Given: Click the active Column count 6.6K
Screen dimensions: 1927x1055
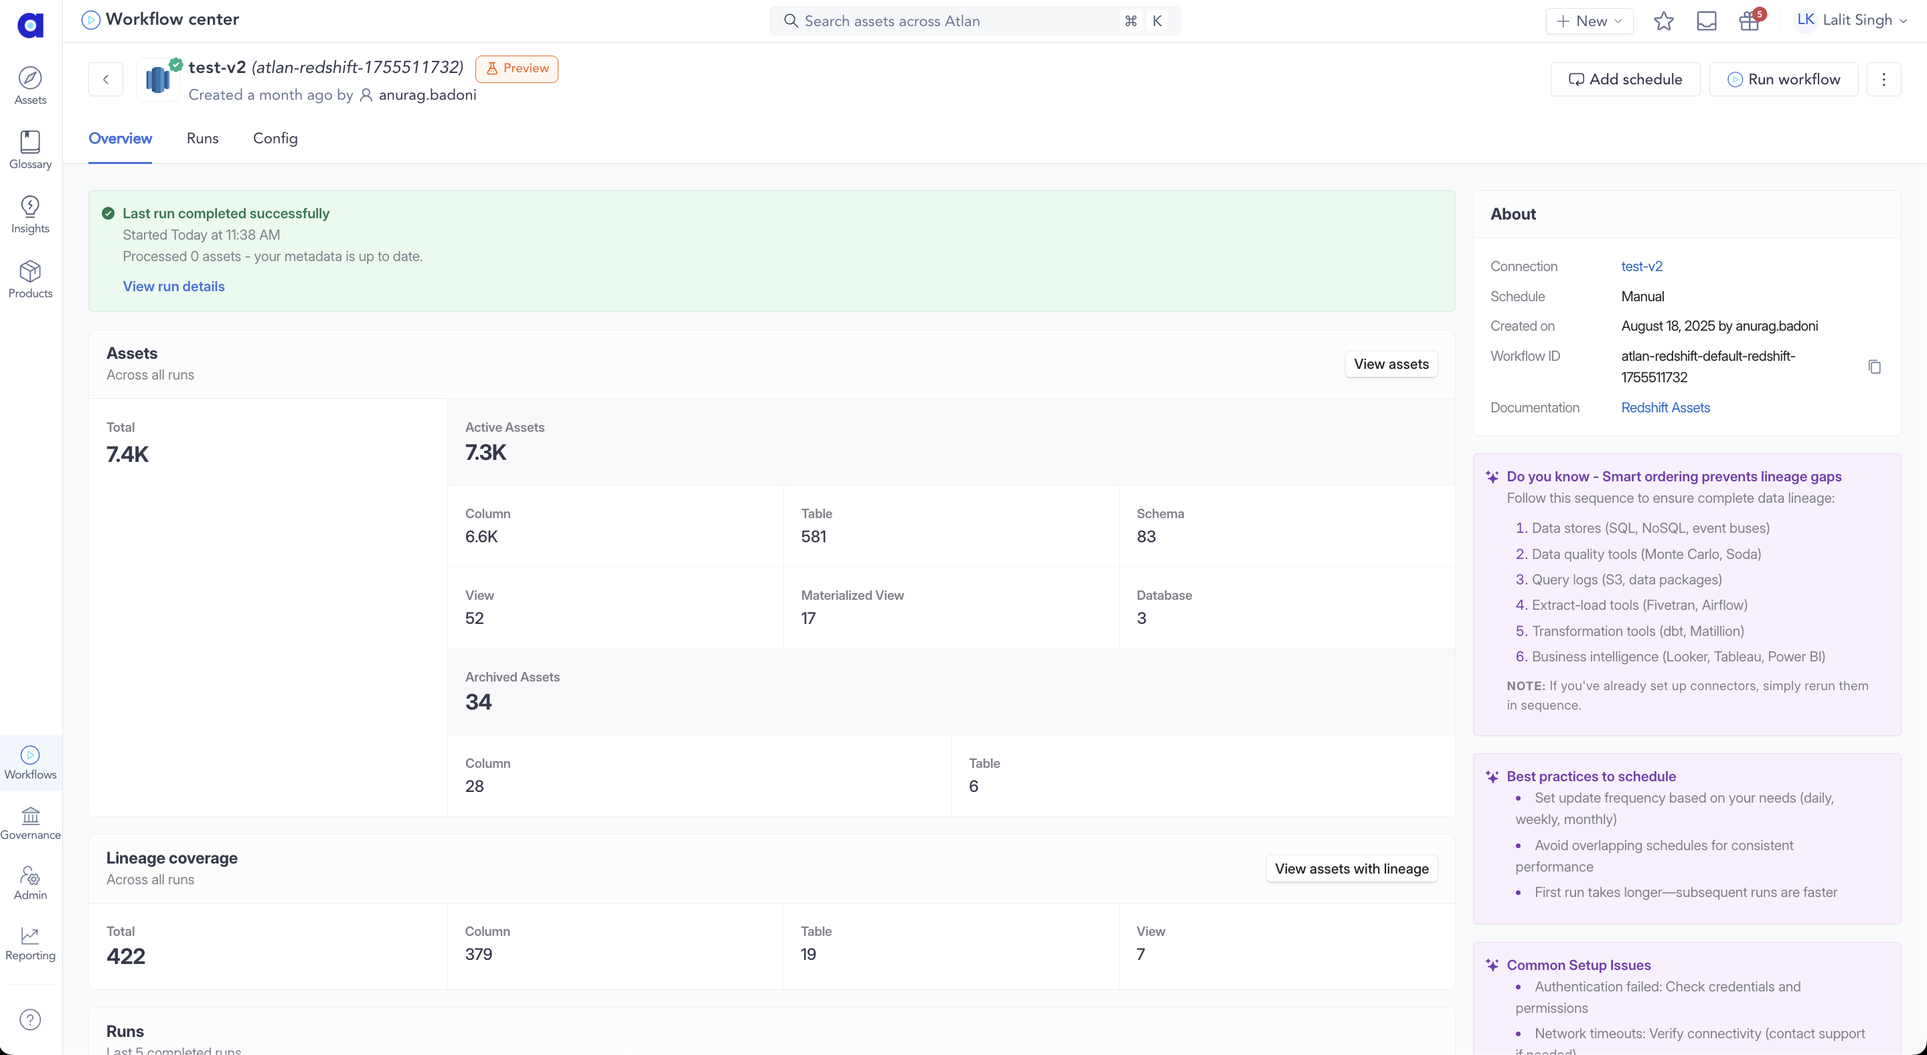Looking at the screenshot, I should (x=481, y=537).
